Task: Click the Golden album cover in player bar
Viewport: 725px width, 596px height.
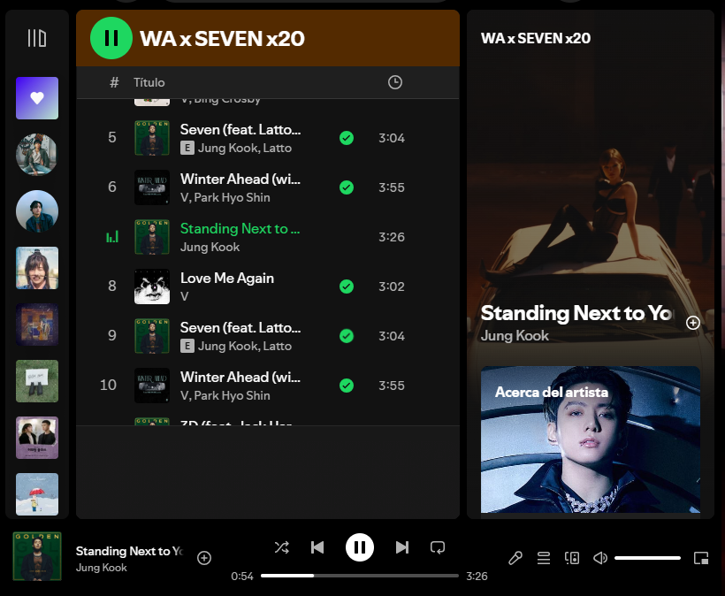Action: tap(37, 556)
